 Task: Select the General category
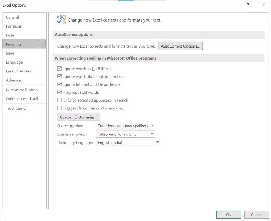coord(24,17)
